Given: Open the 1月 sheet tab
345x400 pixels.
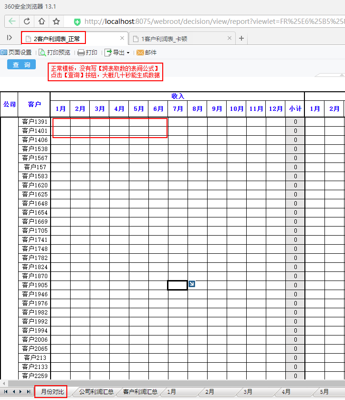Looking at the screenshot, I should [x=172, y=392].
